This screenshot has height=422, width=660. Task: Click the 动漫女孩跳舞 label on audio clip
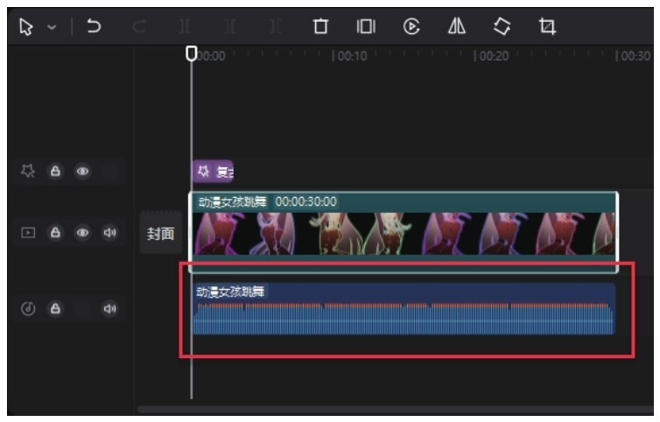(230, 292)
